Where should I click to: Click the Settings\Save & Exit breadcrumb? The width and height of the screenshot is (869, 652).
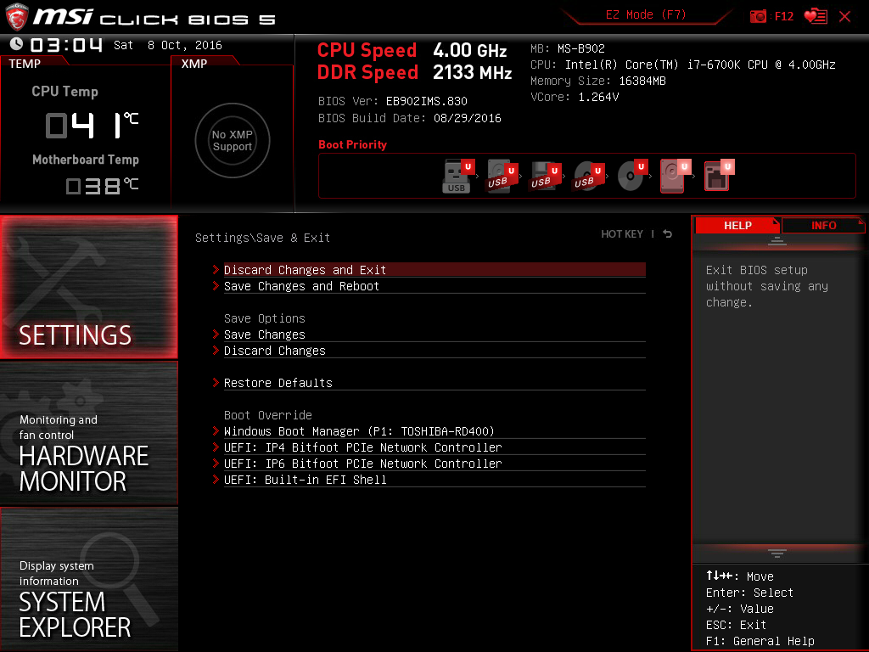[x=263, y=238]
